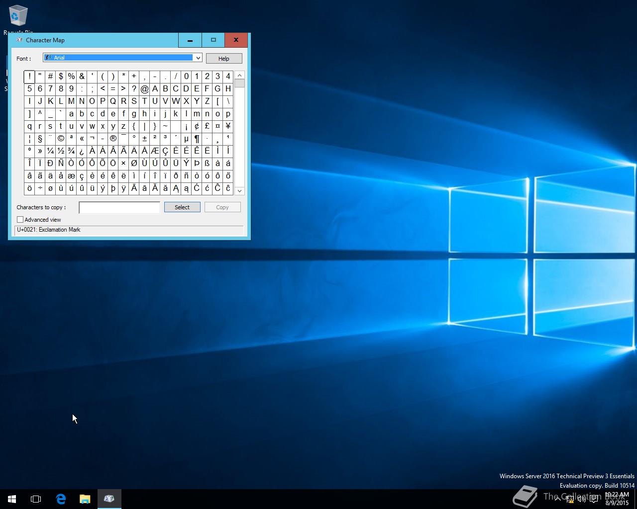Image resolution: width=637 pixels, height=509 pixels.
Task: Select the copyright symbol © character
Action: 61,139
